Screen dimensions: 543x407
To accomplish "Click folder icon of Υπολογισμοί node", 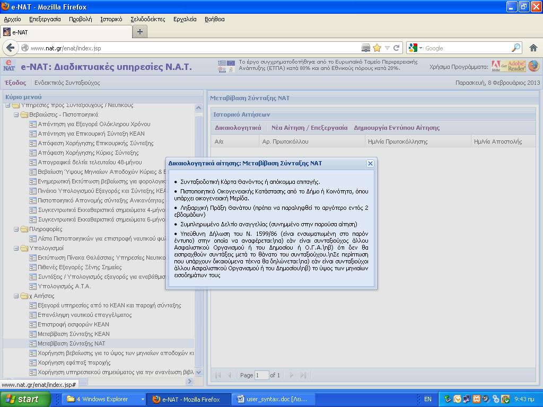I will [x=24, y=248].
